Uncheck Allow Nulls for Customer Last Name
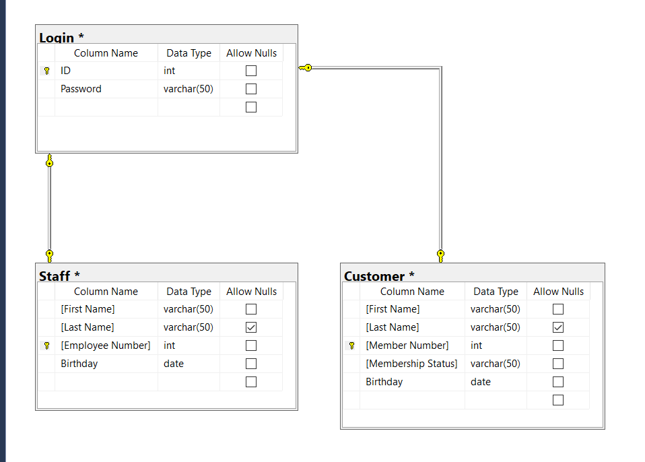645x462 pixels. (557, 327)
